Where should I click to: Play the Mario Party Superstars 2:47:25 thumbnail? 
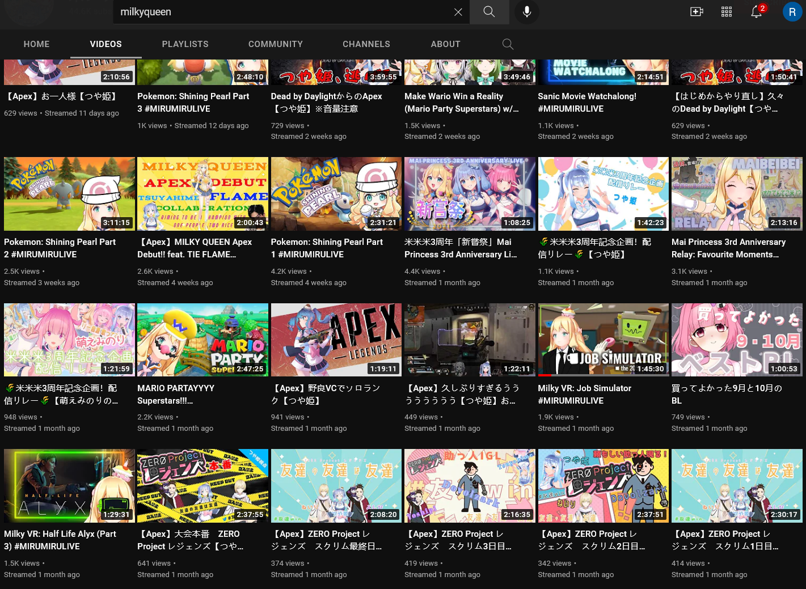202,340
